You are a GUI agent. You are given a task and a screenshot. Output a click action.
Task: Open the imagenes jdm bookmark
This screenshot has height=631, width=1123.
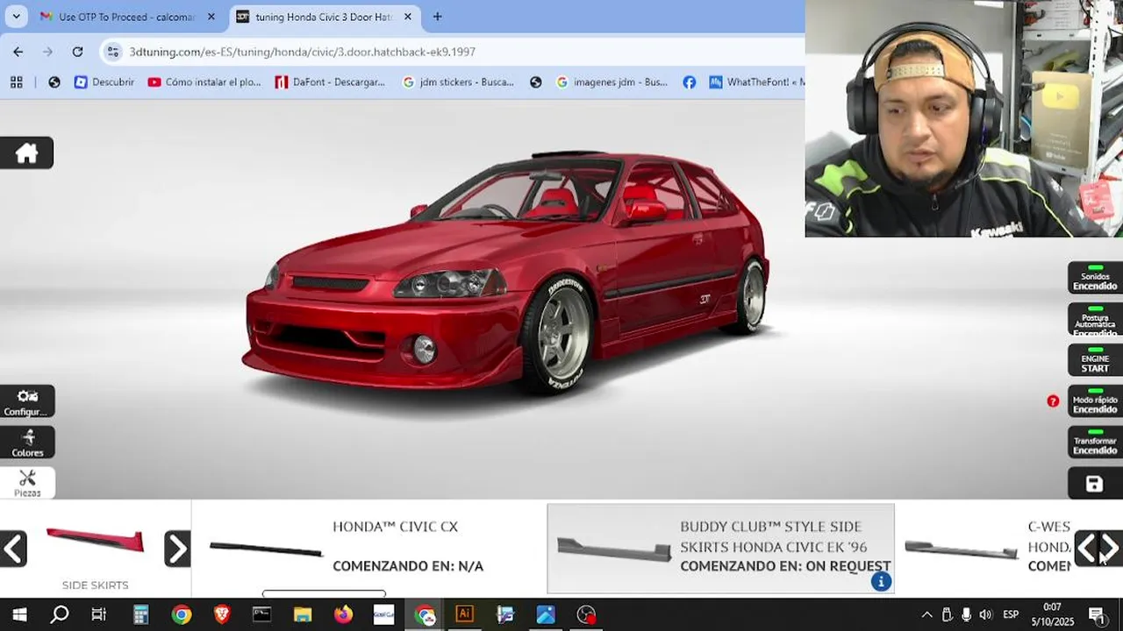pos(612,82)
